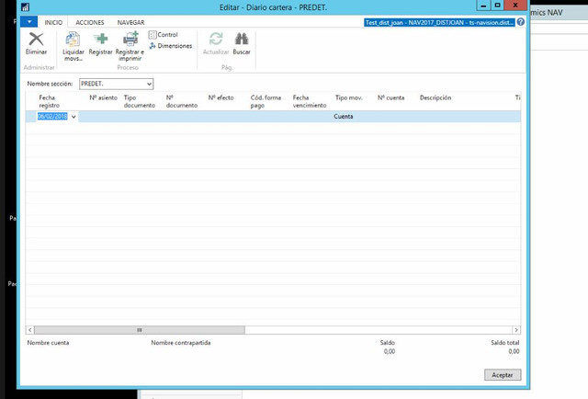The width and height of the screenshot is (588, 399).
Task: Click the Tipo documento column header
Action: click(x=140, y=101)
